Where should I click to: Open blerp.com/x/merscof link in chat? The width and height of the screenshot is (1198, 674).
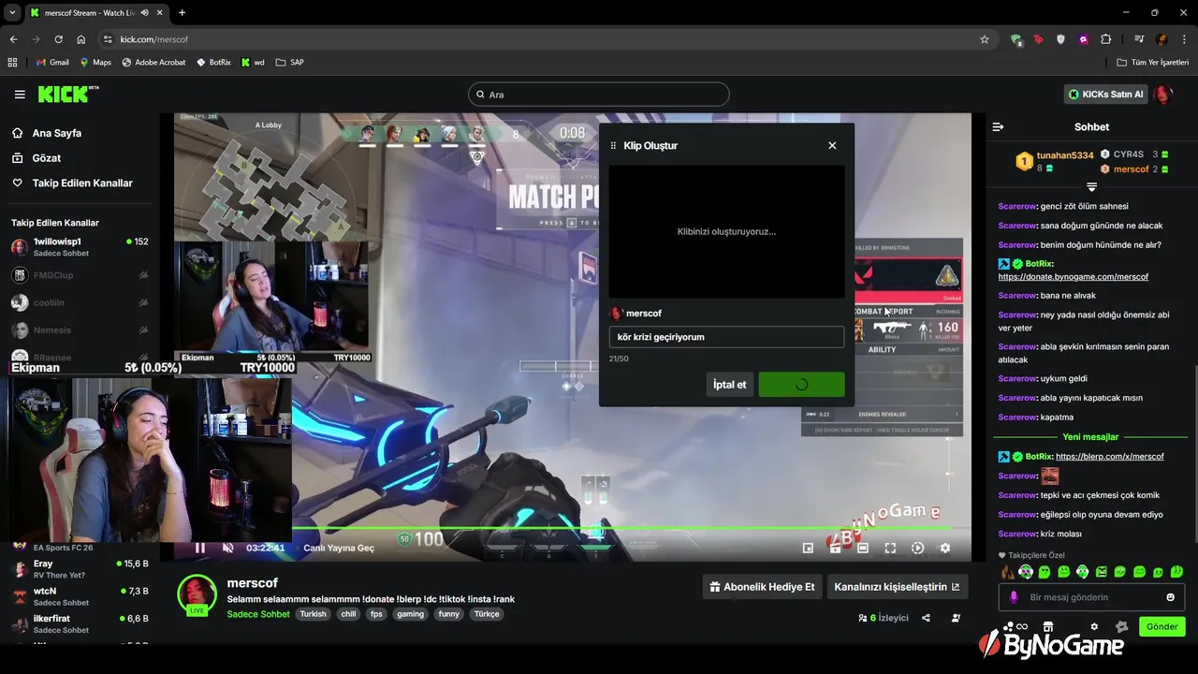[1109, 457]
